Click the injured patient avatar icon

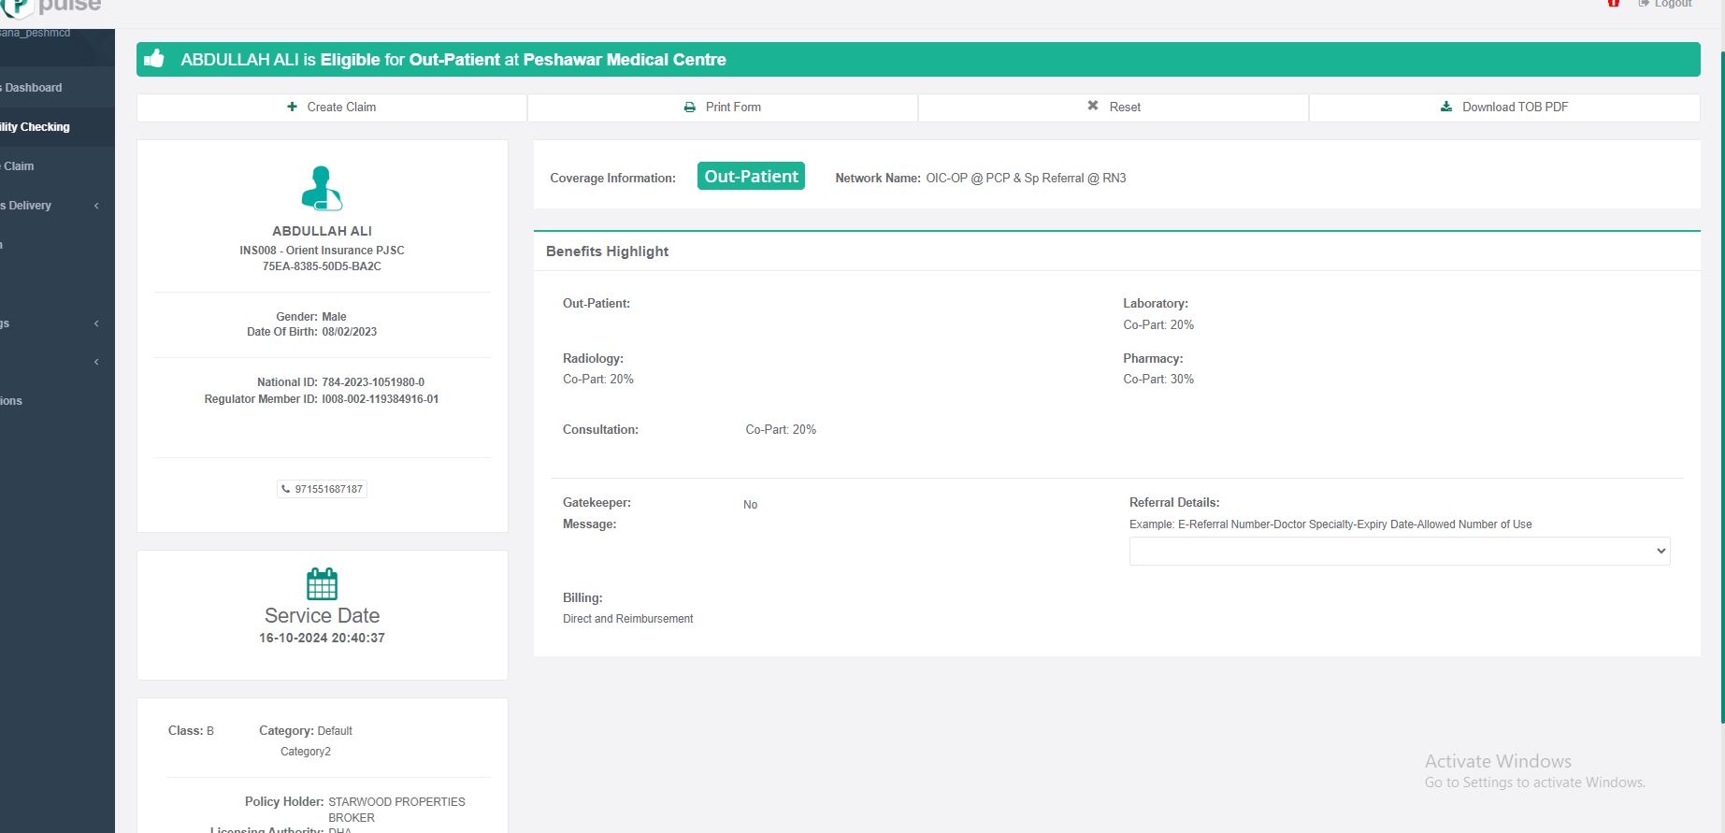tap(322, 188)
